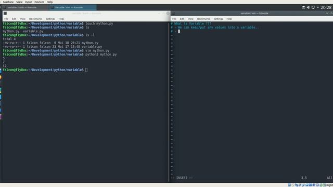
Task: Click the optical disk status icon
Action: tap(293, 185)
